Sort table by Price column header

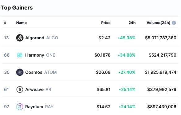point(106,23)
